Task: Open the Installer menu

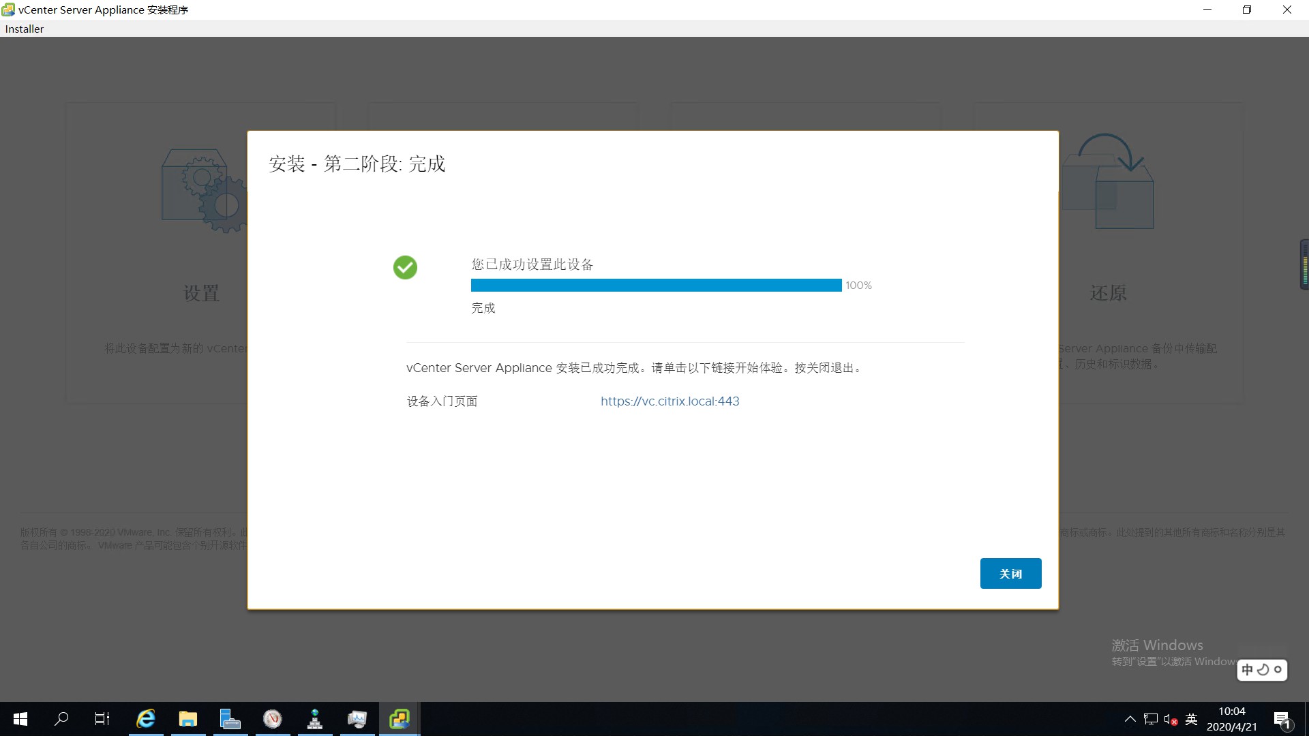Action: tap(25, 29)
